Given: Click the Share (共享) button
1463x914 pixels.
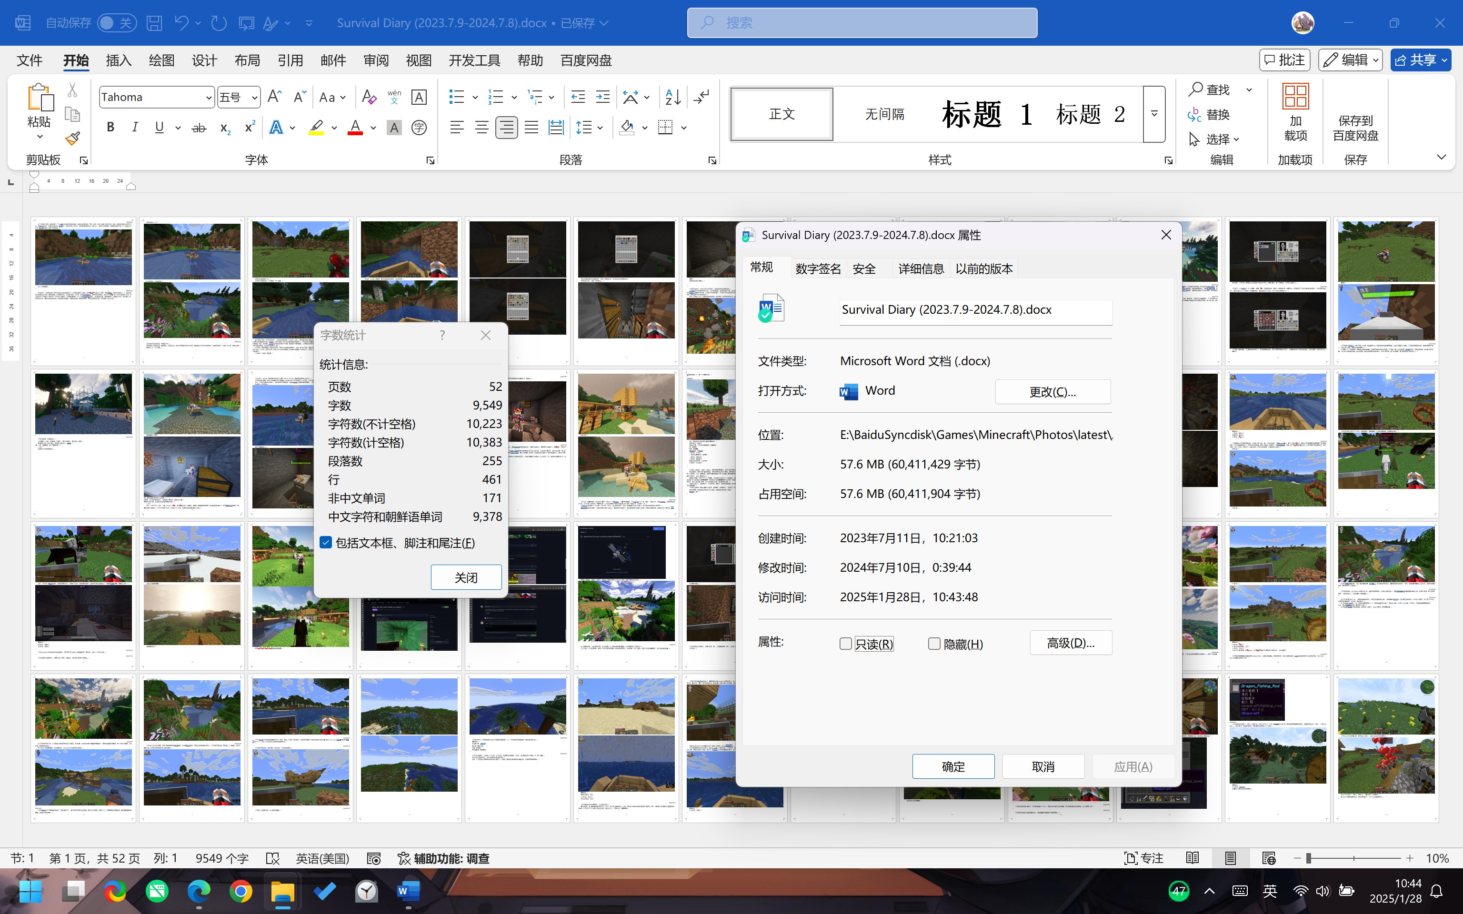Looking at the screenshot, I should click(x=1421, y=60).
